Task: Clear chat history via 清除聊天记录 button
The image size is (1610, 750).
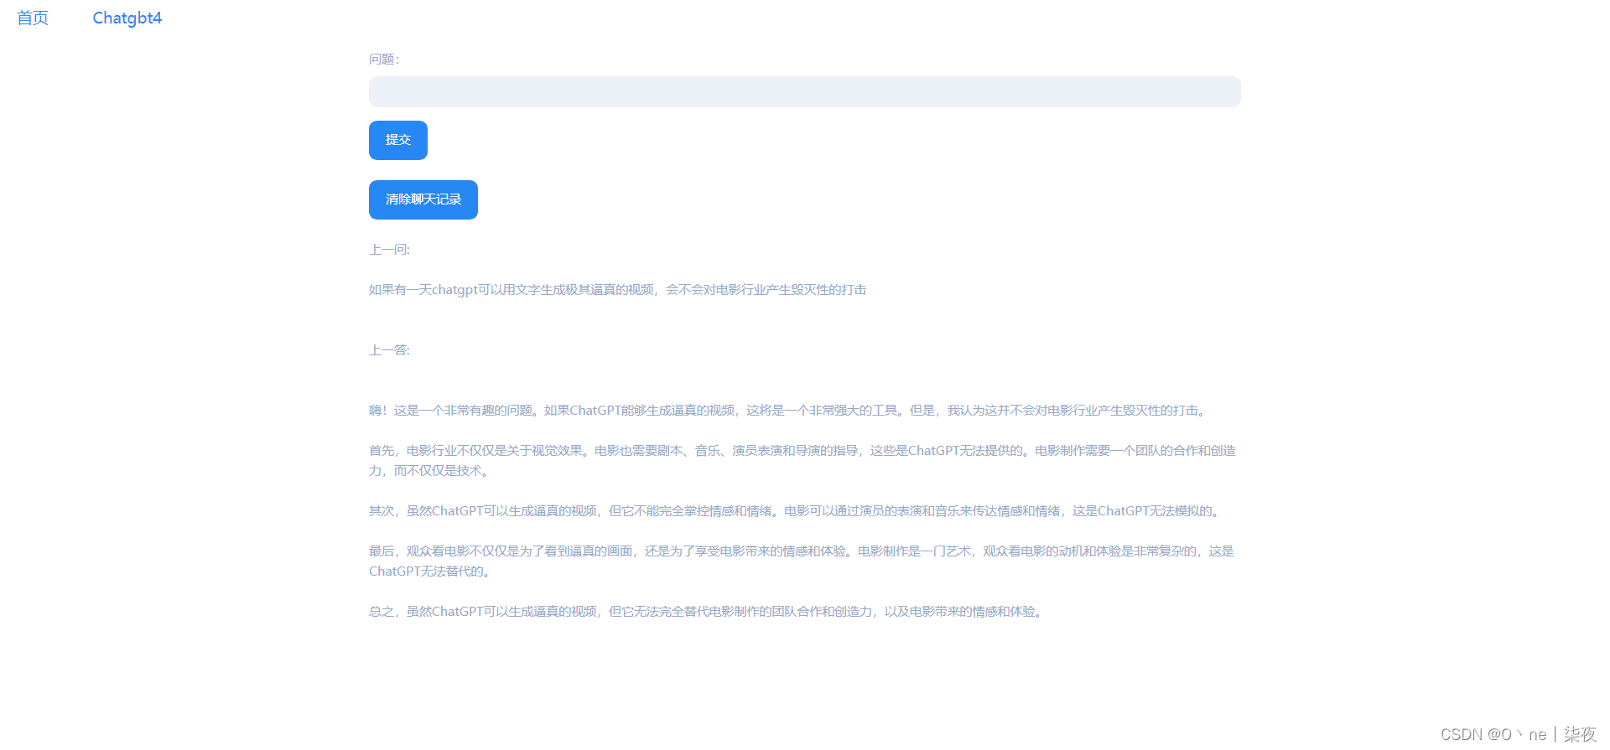Action: point(423,199)
